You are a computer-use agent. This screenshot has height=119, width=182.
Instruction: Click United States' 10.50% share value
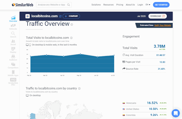[153, 109]
